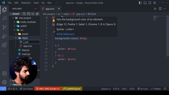Open the Manage gear menu
169x95 pixels.
[x=4, y=82]
